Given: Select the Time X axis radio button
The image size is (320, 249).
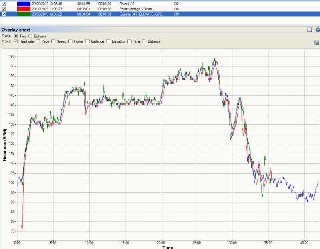Looking at the screenshot, I should [16, 36].
